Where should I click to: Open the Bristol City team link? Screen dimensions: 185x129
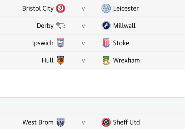click(x=38, y=9)
